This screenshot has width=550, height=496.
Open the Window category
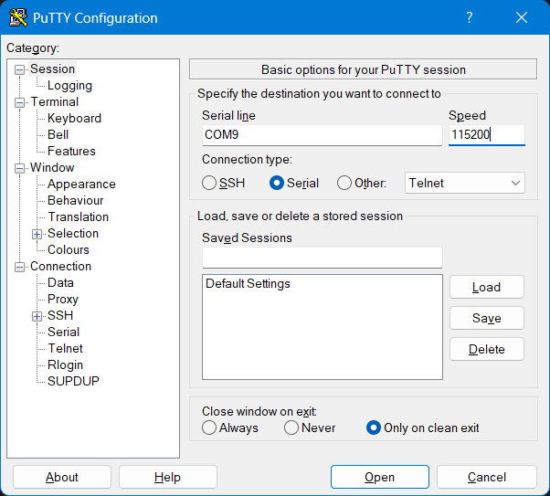52,168
